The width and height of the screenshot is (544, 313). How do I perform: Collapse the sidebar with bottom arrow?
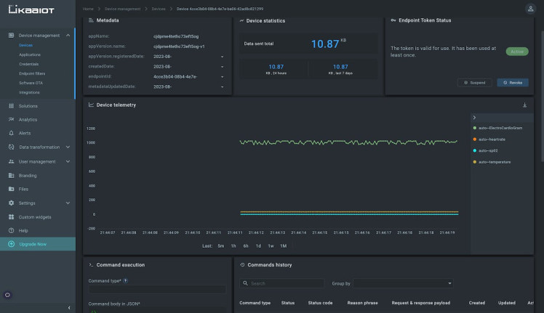[68, 308]
